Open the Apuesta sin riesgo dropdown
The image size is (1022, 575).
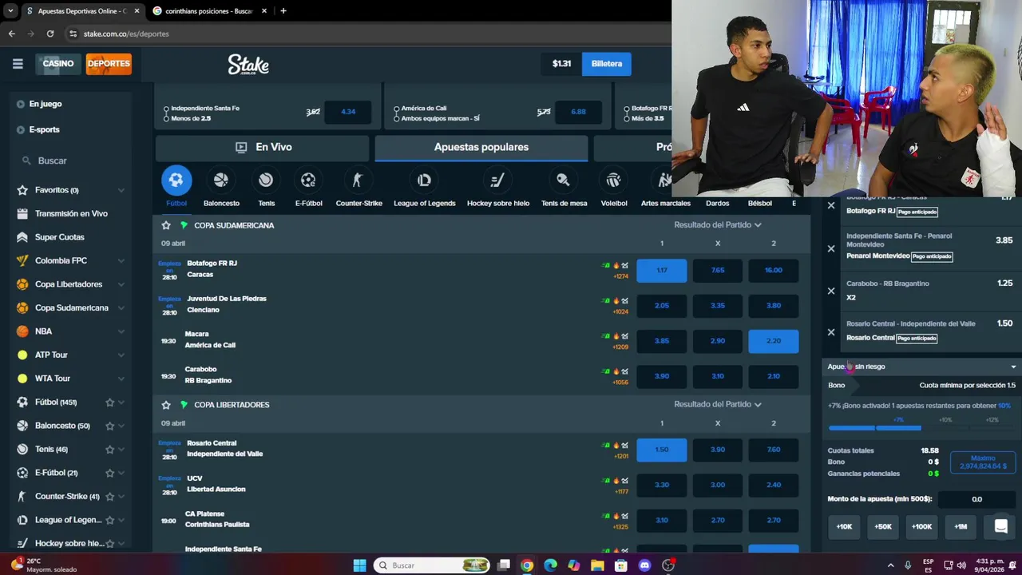click(921, 367)
